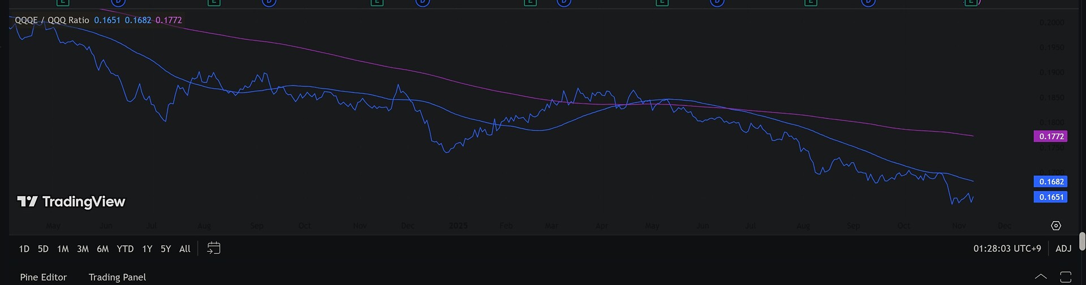Click the 0.1651 value in the legend
This screenshot has height=285, width=1086.
(107, 20)
